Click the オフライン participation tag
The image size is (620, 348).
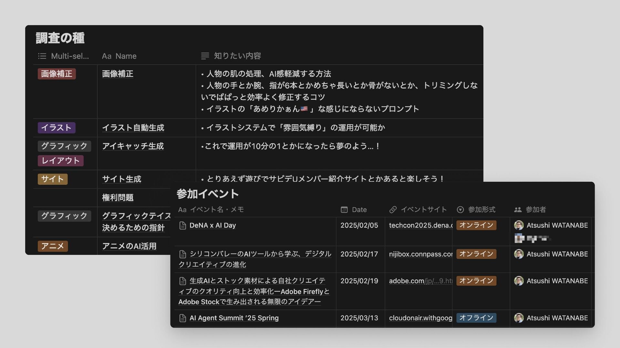point(476,318)
